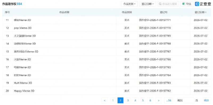The height and width of the screenshot is (105, 213).
Task: Jump to last page …56
Action: point(169,100)
